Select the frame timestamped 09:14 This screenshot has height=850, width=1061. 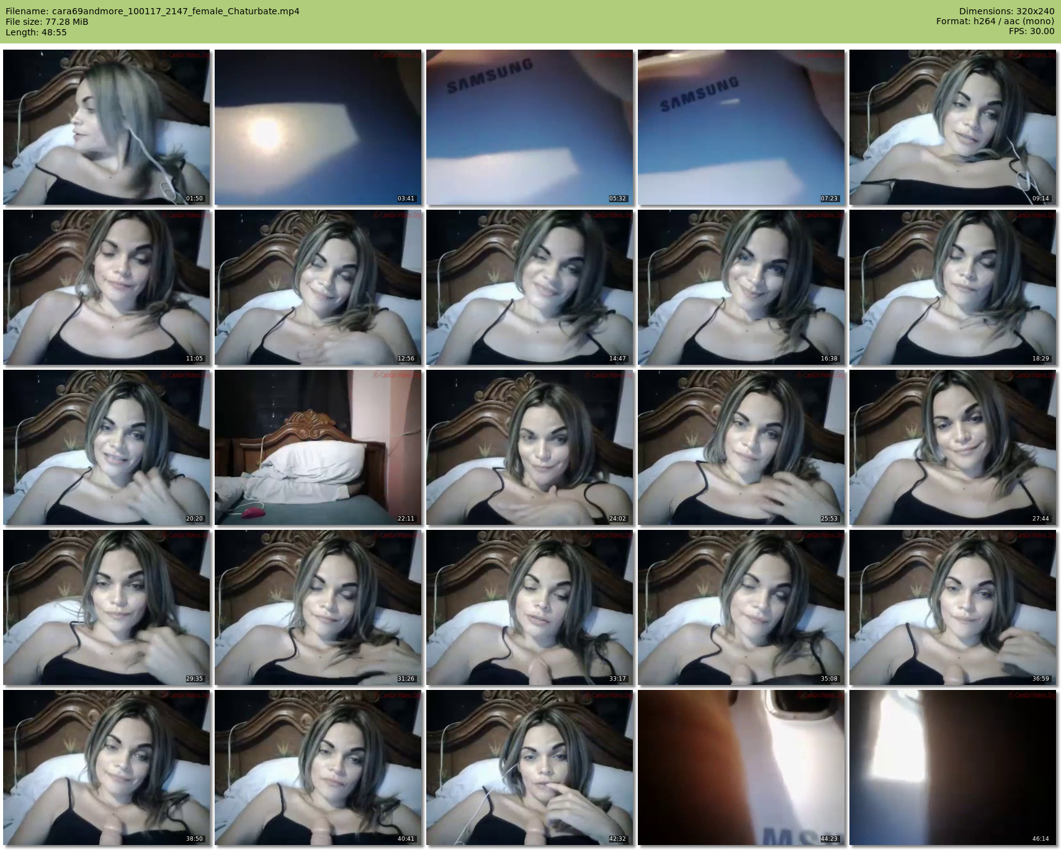[952, 127]
